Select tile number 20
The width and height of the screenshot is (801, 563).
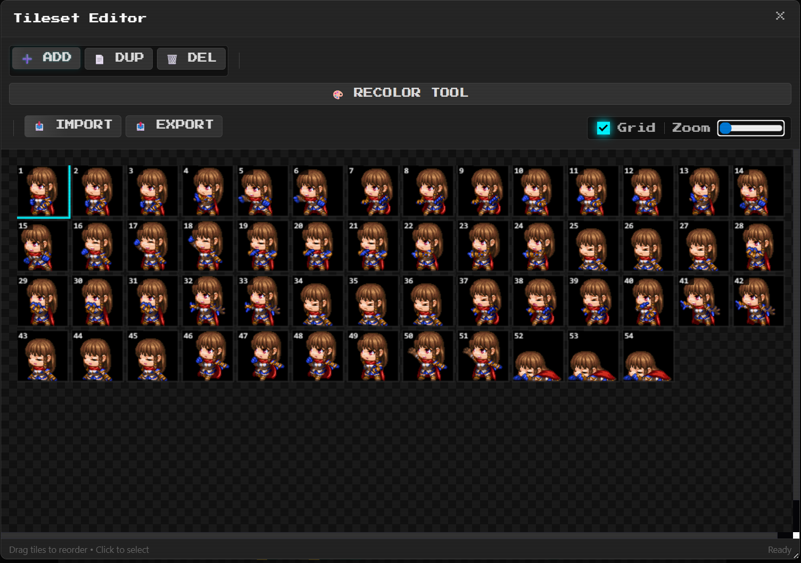pos(318,247)
